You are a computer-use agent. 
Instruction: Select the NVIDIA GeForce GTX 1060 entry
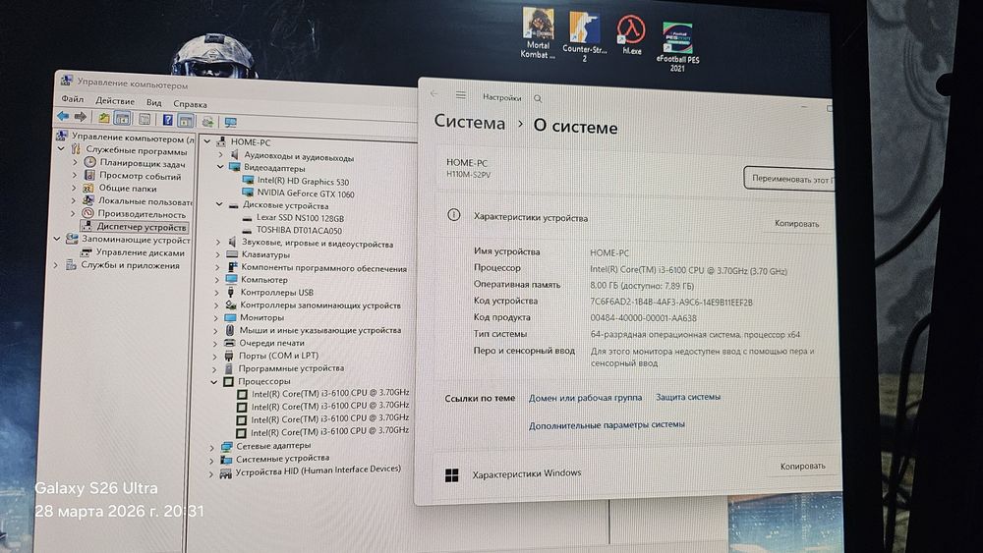(306, 194)
